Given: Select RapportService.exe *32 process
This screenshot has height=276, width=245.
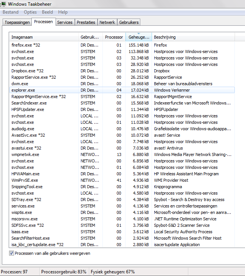Looking at the screenshot, I should coord(122,77).
